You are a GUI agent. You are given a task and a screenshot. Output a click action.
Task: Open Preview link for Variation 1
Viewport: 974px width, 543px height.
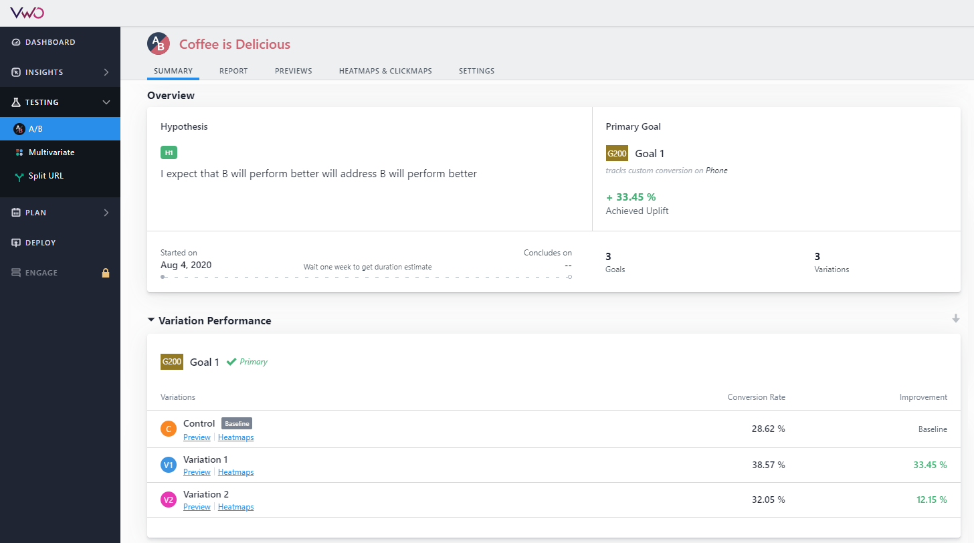[x=197, y=472]
